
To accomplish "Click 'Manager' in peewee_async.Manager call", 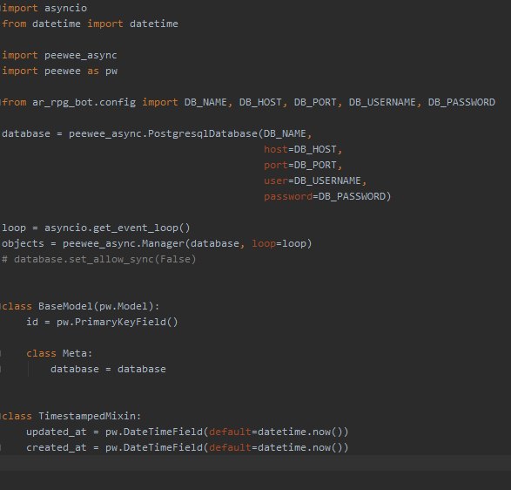I will [163, 243].
